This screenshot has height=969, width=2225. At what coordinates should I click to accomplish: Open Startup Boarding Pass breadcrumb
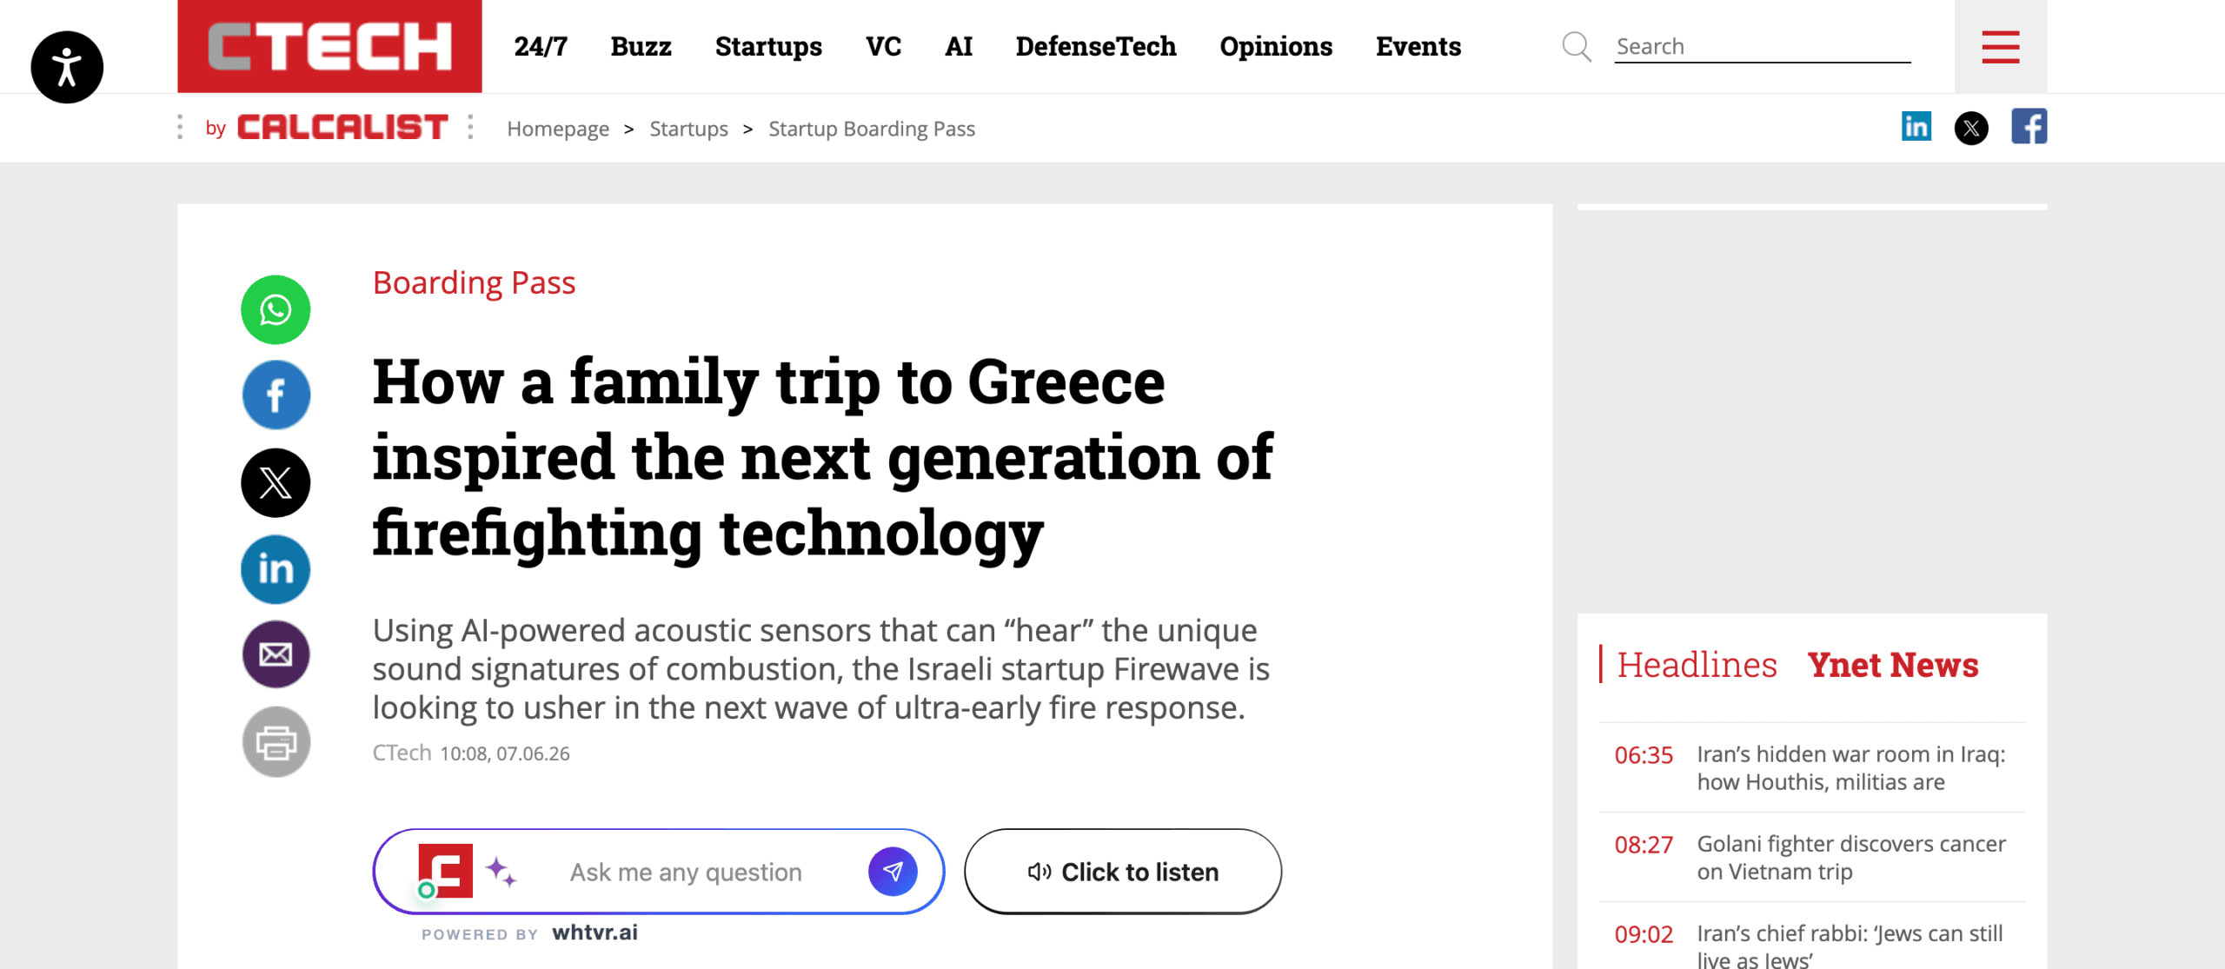872,129
